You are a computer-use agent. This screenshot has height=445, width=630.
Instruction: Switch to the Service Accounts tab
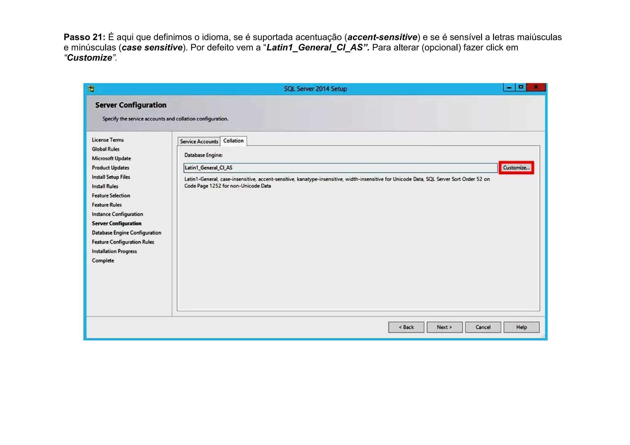199,141
